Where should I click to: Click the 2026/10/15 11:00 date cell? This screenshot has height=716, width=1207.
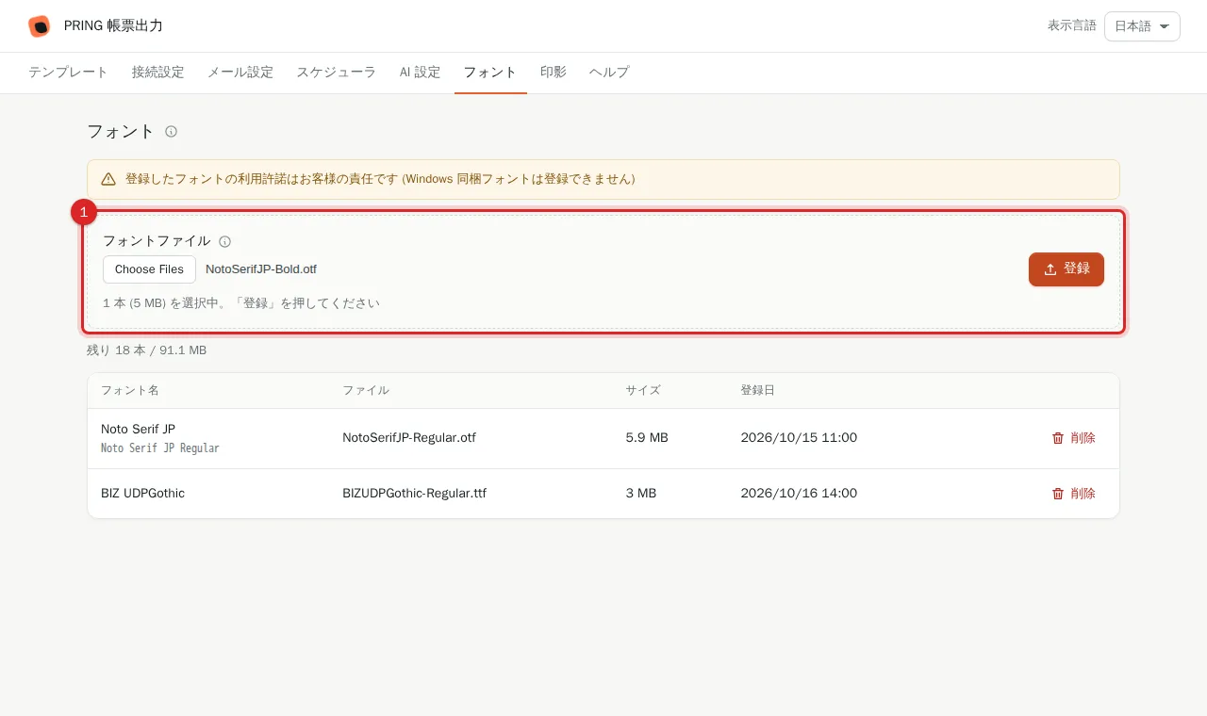click(x=799, y=438)
